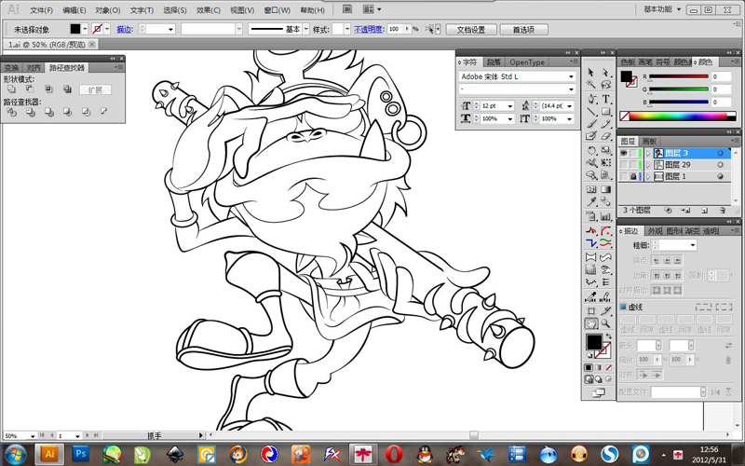745x466 pixels.
Task: Expand 图层 3 layer contents
Action: click(x=648, y=153)
